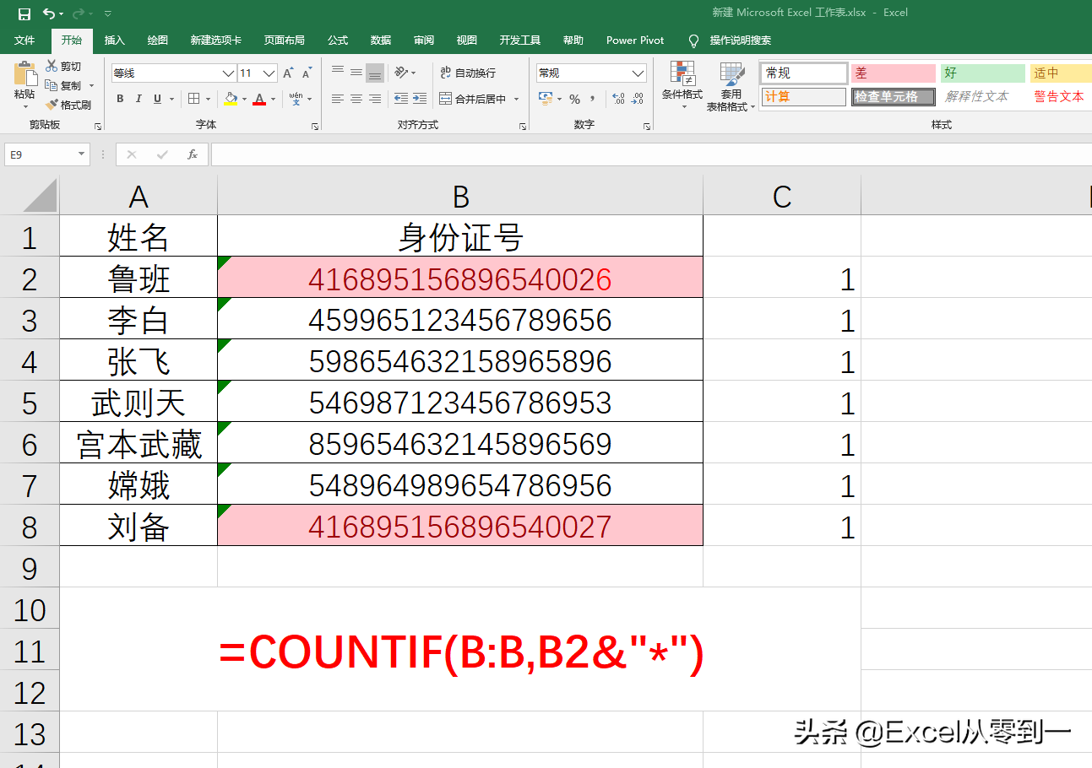This screenshot has height=768, width=1092.
Task: Toggle Italic formatting
Action: (x=139, y=99)
